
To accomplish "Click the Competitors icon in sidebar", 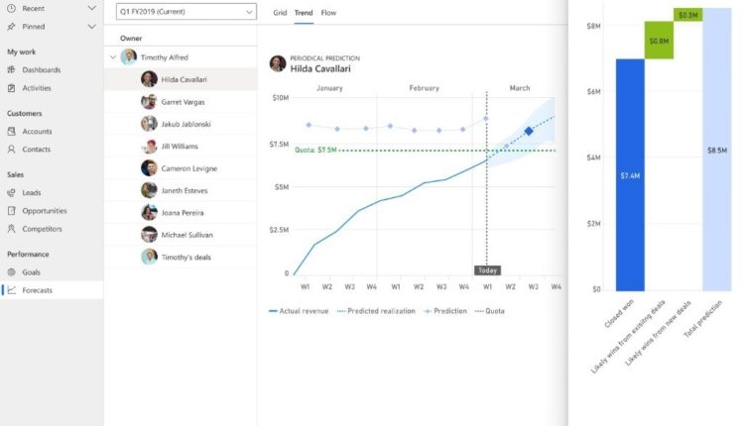I will tap(11, 229).
